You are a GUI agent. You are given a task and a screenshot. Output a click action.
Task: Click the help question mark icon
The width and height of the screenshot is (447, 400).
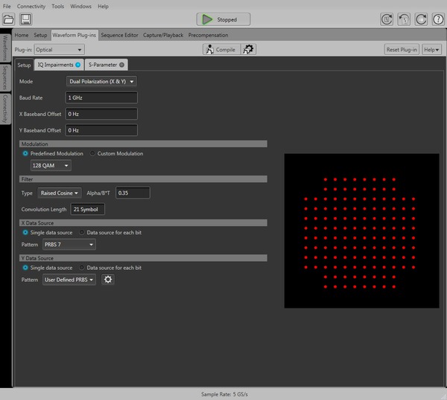(x=437, y=19)
